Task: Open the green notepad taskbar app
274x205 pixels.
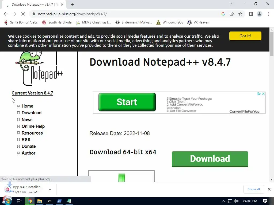Action: pos(69,201)
